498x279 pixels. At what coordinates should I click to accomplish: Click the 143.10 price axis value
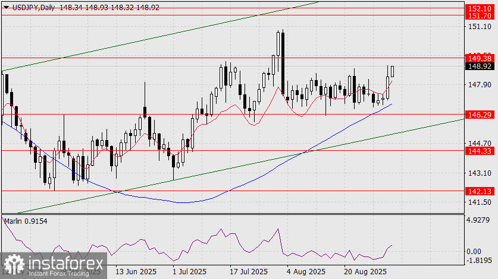click(x=480, y=173)
